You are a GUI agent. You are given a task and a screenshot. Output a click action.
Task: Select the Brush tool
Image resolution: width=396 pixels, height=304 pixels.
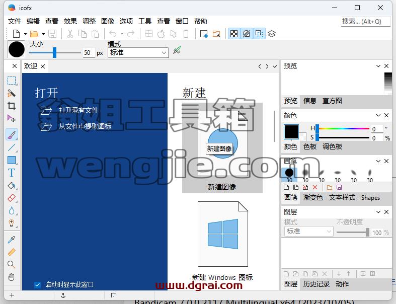coord(12,134)
